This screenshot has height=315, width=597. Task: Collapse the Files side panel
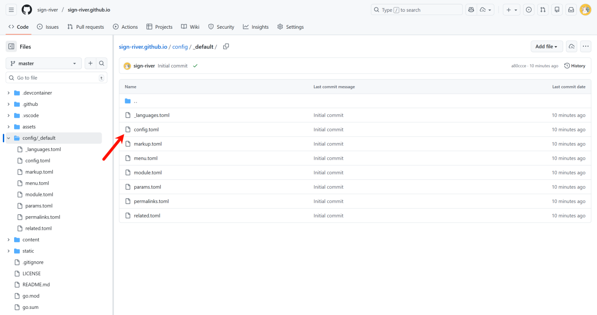11,47
